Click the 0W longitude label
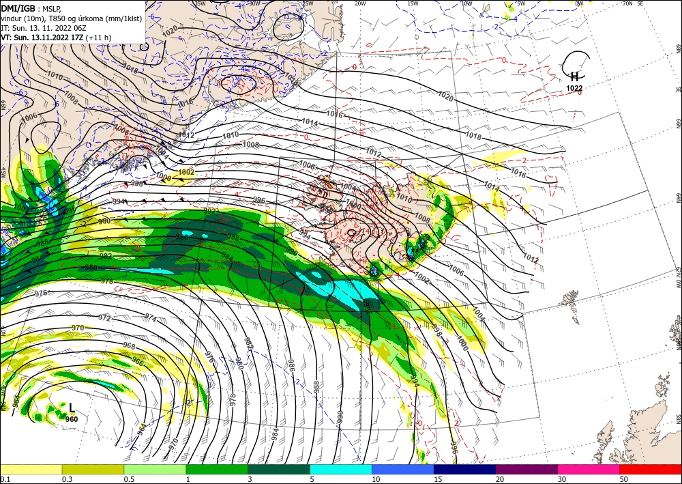 (x=579, y=3)
